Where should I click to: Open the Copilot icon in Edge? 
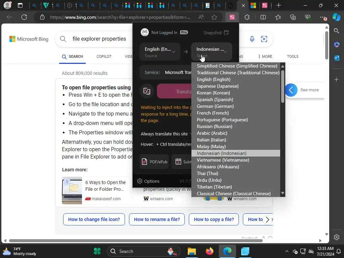coord(336,17)
